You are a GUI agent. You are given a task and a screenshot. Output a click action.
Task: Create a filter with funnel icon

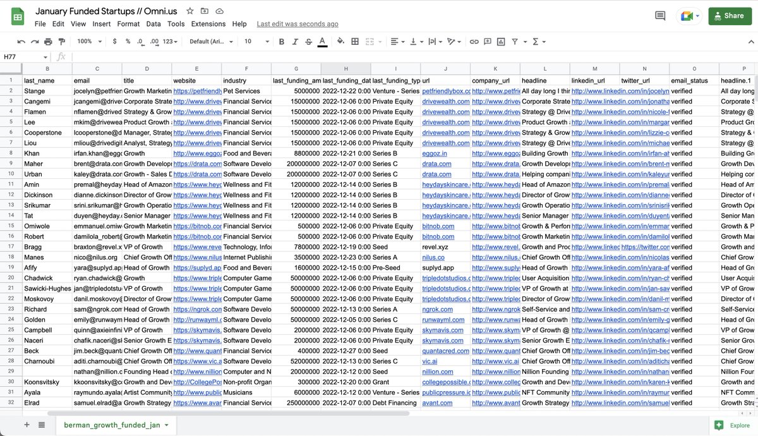[515, 41]
